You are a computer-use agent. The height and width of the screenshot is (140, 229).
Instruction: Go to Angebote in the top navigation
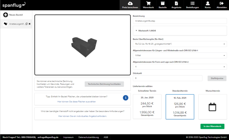[176, 5]
